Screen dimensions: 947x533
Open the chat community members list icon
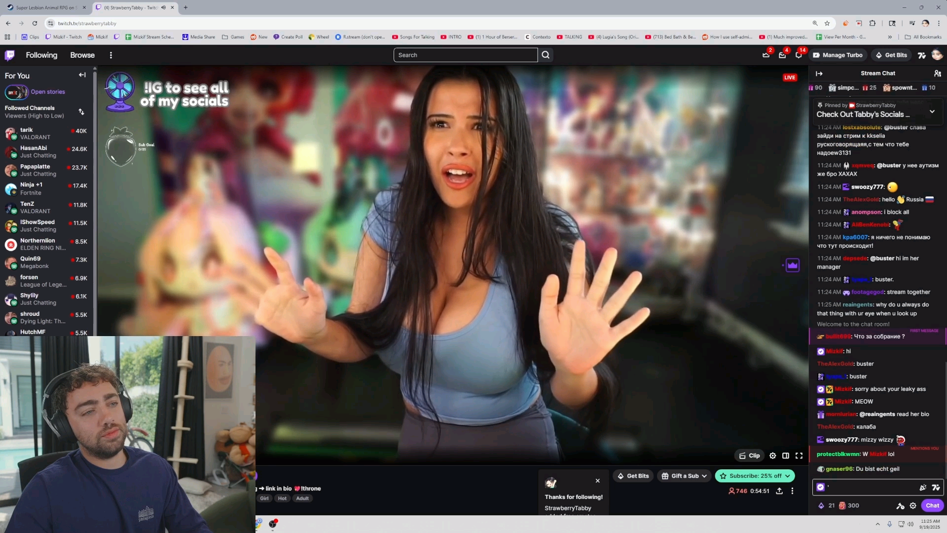coord(937,74)
